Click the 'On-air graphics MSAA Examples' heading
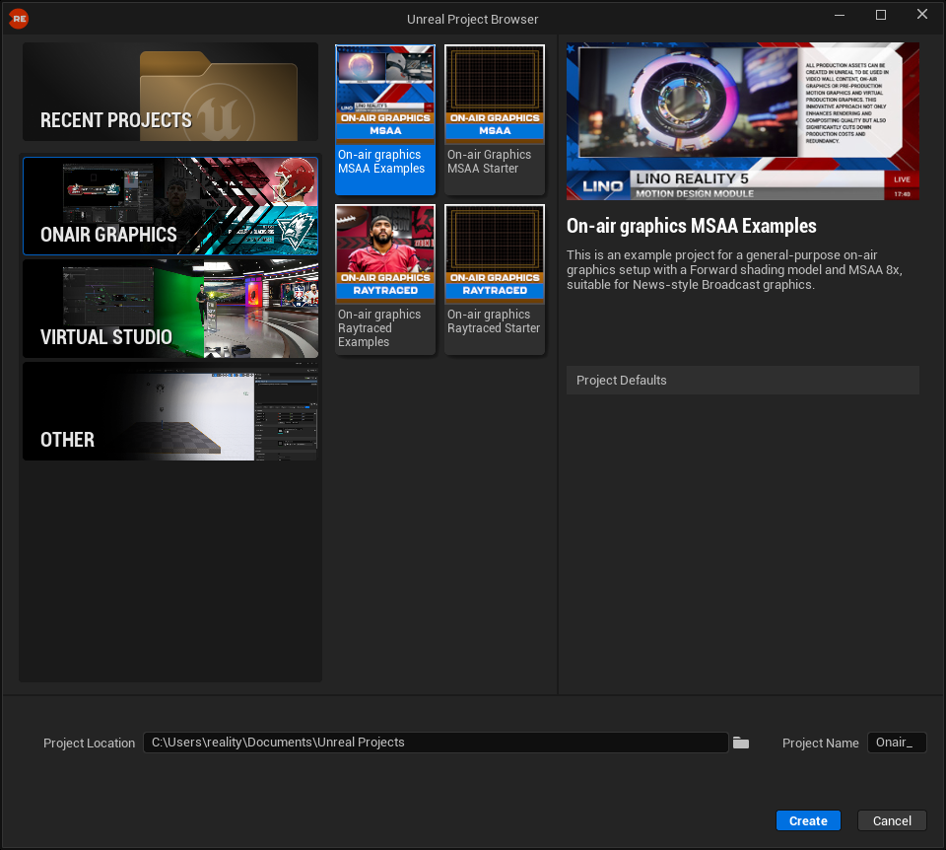 (692, 226)
